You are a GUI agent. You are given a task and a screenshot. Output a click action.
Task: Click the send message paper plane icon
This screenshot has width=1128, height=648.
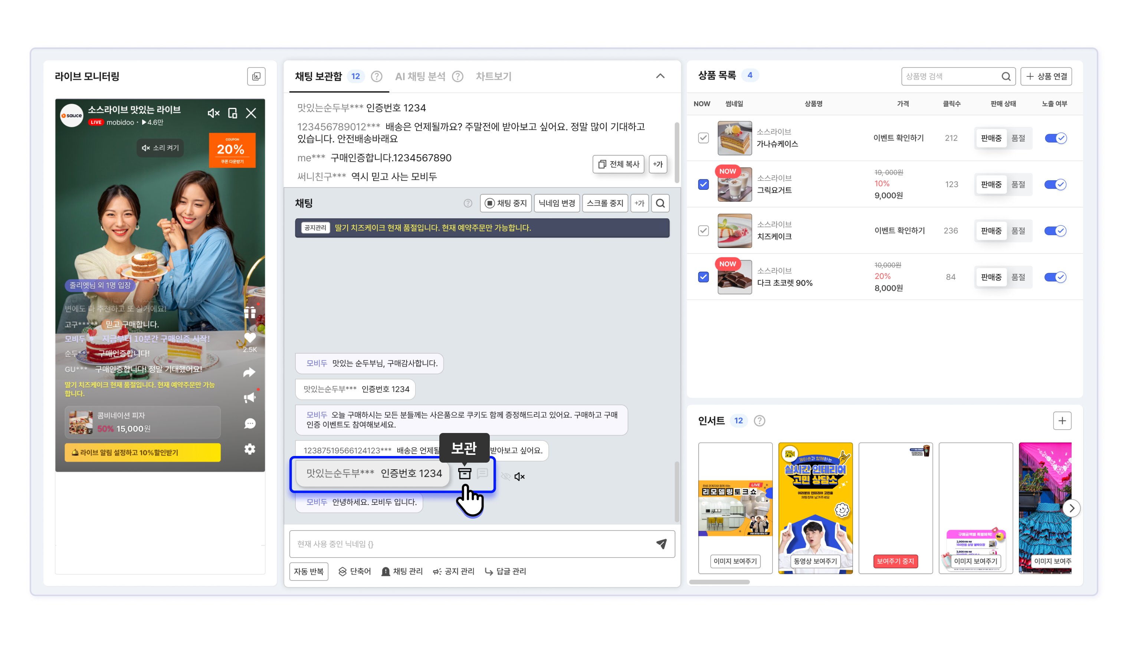[x=661, y=543]
